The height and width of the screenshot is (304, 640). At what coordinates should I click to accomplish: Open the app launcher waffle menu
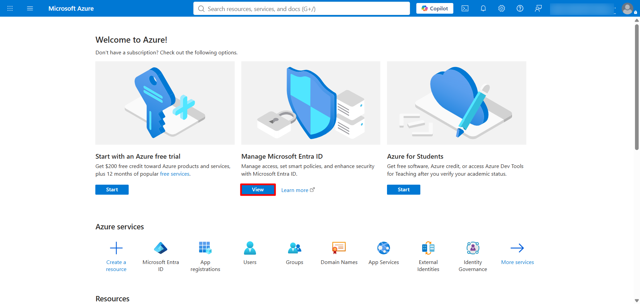click(10, 8)
